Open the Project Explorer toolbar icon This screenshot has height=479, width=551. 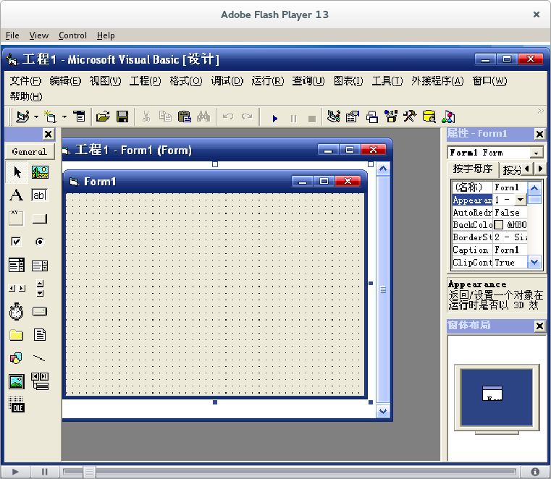point(333,116)
